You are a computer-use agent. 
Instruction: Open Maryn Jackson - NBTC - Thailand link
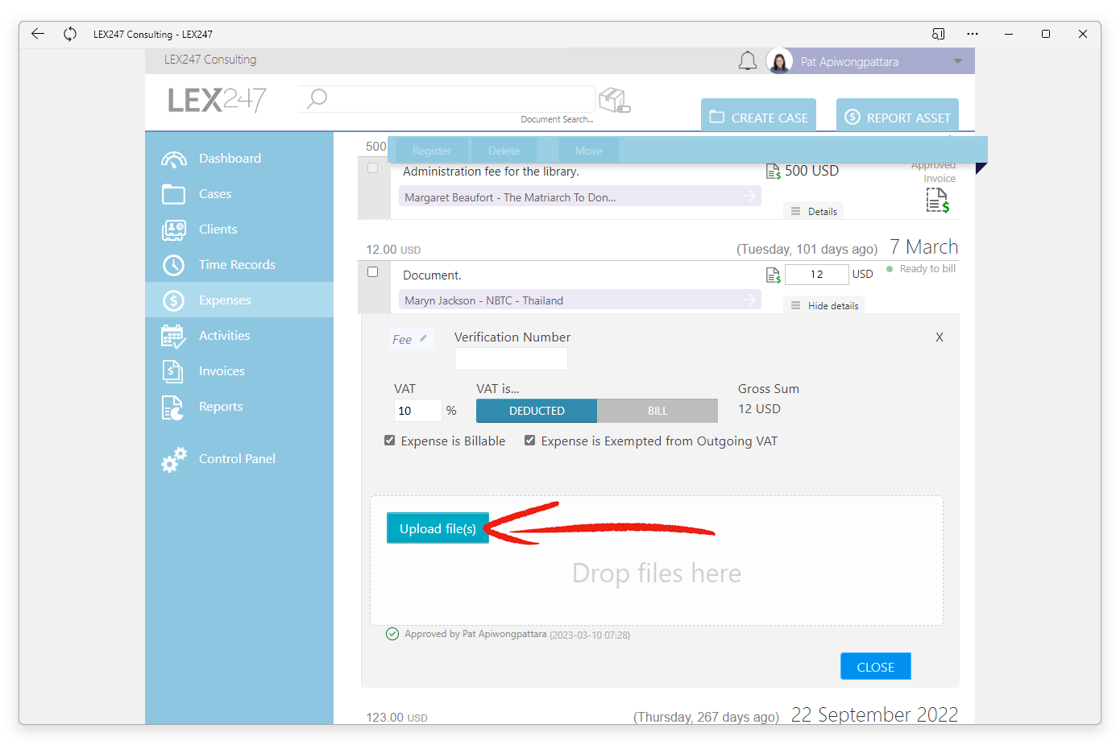[580, 300]
